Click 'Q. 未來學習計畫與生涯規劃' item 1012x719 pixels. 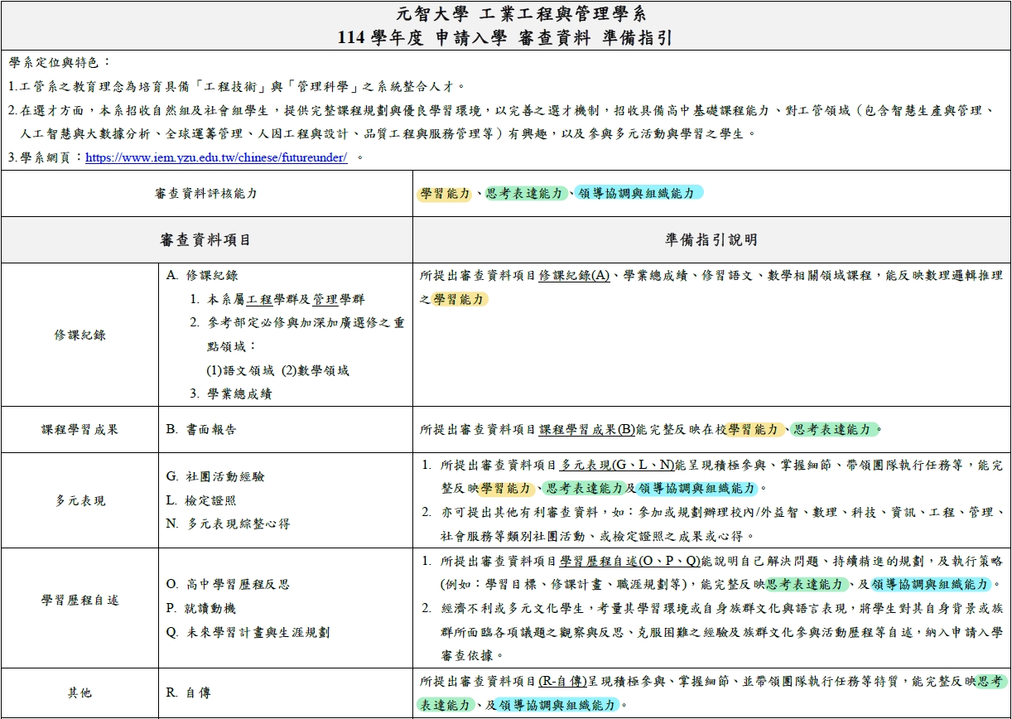[248, 633]
